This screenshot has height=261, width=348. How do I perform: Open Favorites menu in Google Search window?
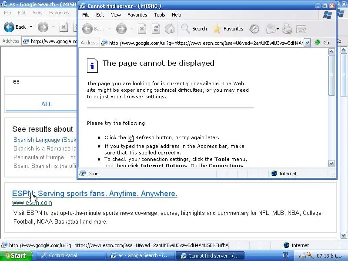(x=59, y=13)
